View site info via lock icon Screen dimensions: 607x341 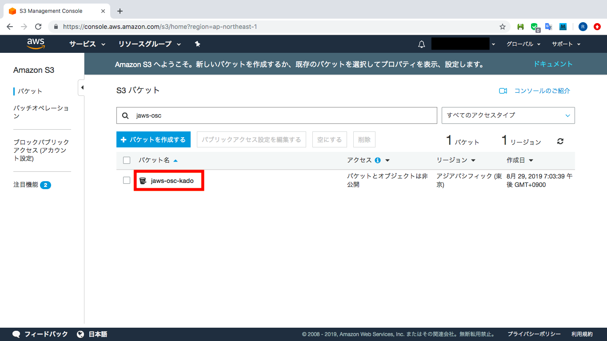56,27
